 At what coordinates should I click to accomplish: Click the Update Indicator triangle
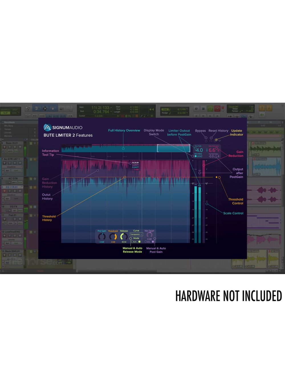tap(220, 141)
